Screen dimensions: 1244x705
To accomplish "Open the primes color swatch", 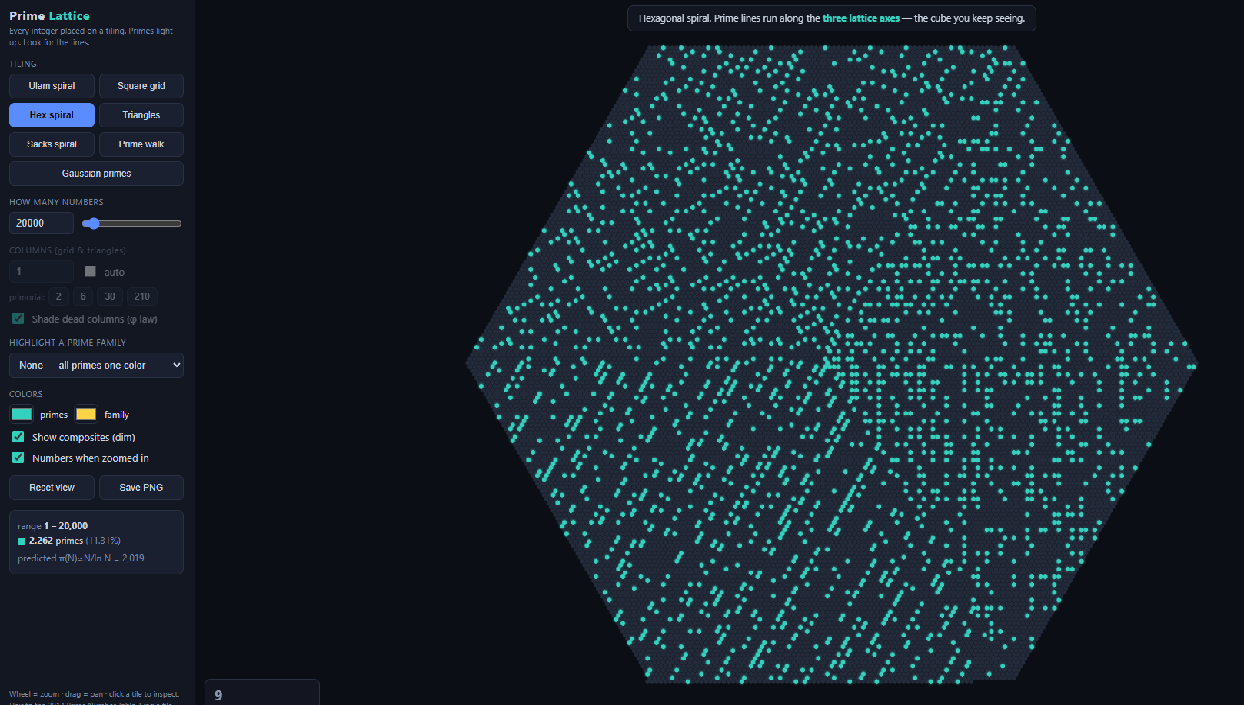I will 22,414.
